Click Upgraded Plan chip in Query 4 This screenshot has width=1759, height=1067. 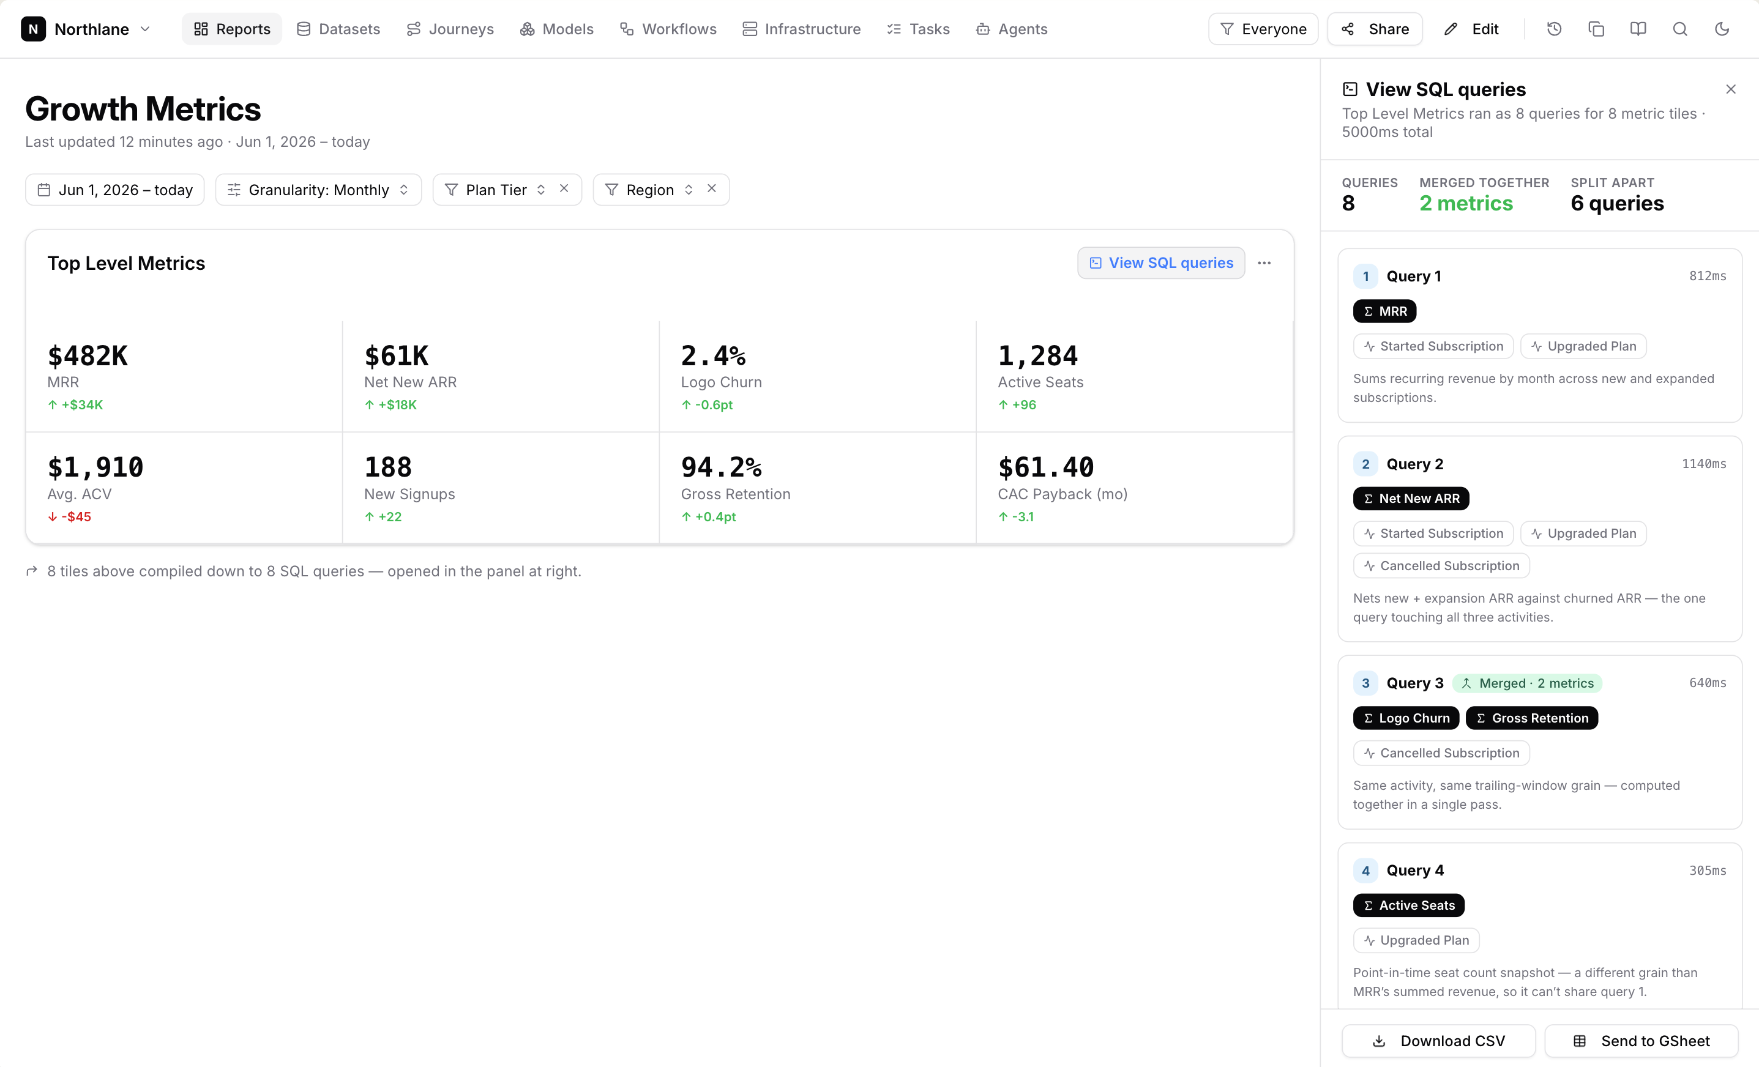1416,941
